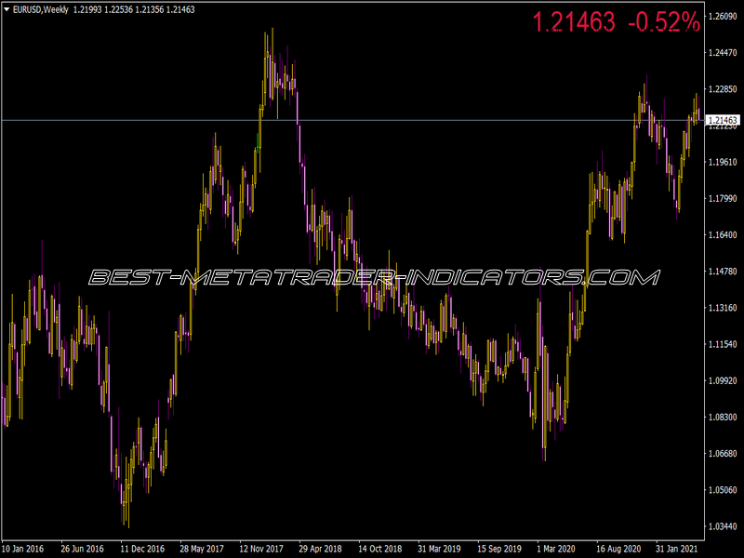Viewport: 744px width, 558px height.
Task: Select the 1.24470 price axis label
Action: pyautogui.click(x=723, y=53)
